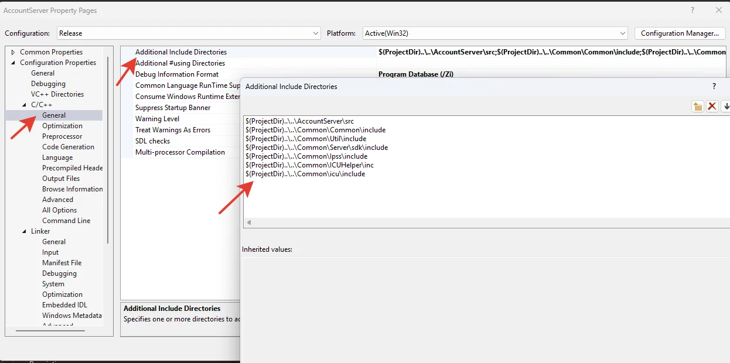Click the left scroll arrow in directories list
Screen dimensions: 730x363
(249, 222)
